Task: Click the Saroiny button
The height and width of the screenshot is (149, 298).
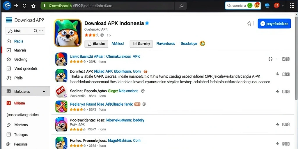Action: click(x=141, y=44)
